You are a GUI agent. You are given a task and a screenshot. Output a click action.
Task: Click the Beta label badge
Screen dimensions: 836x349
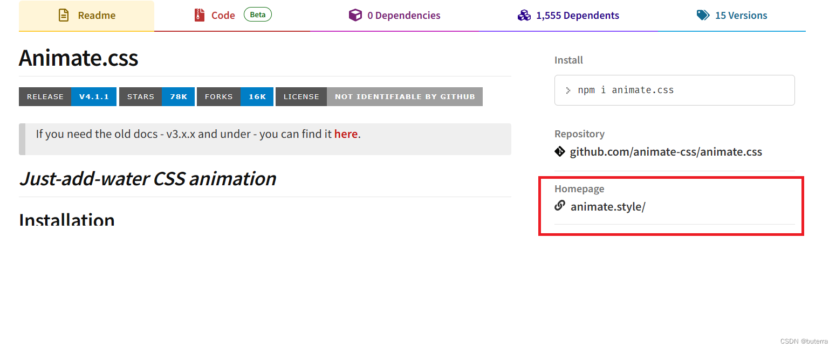(258, 15)
